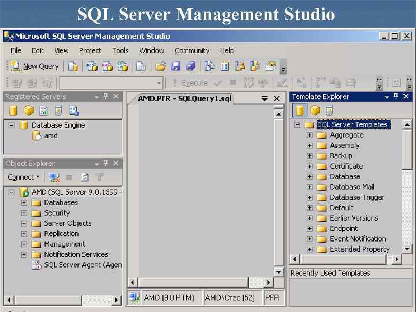
Task: Select SQL Mobile templates icon in Template Explorer
Action: coord(329,110)
